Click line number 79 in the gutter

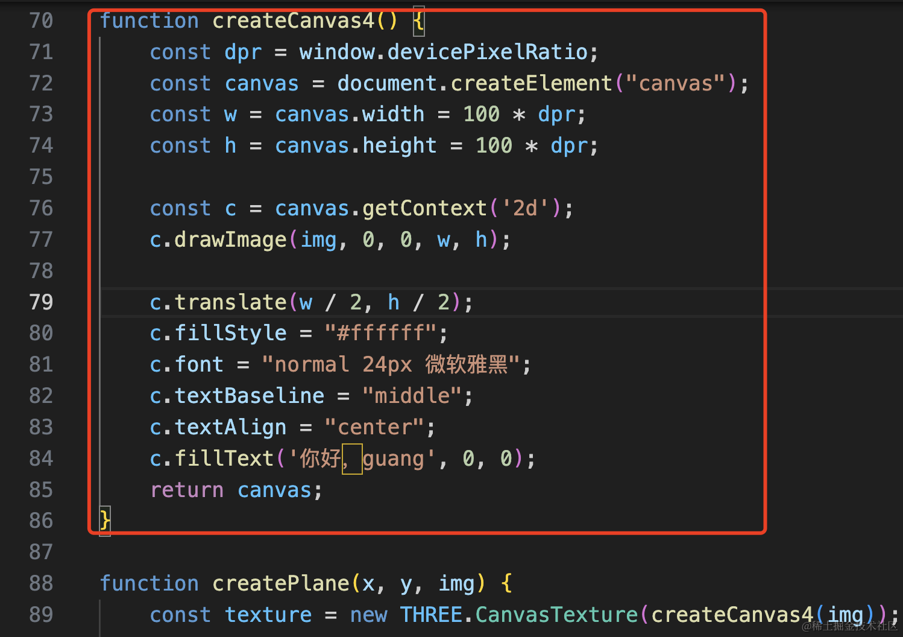pyautogui.click(x=41, y=302)
